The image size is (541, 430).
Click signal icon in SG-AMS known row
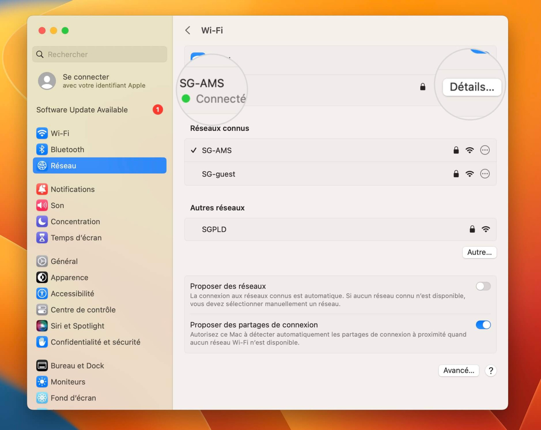tap(470, 150)
